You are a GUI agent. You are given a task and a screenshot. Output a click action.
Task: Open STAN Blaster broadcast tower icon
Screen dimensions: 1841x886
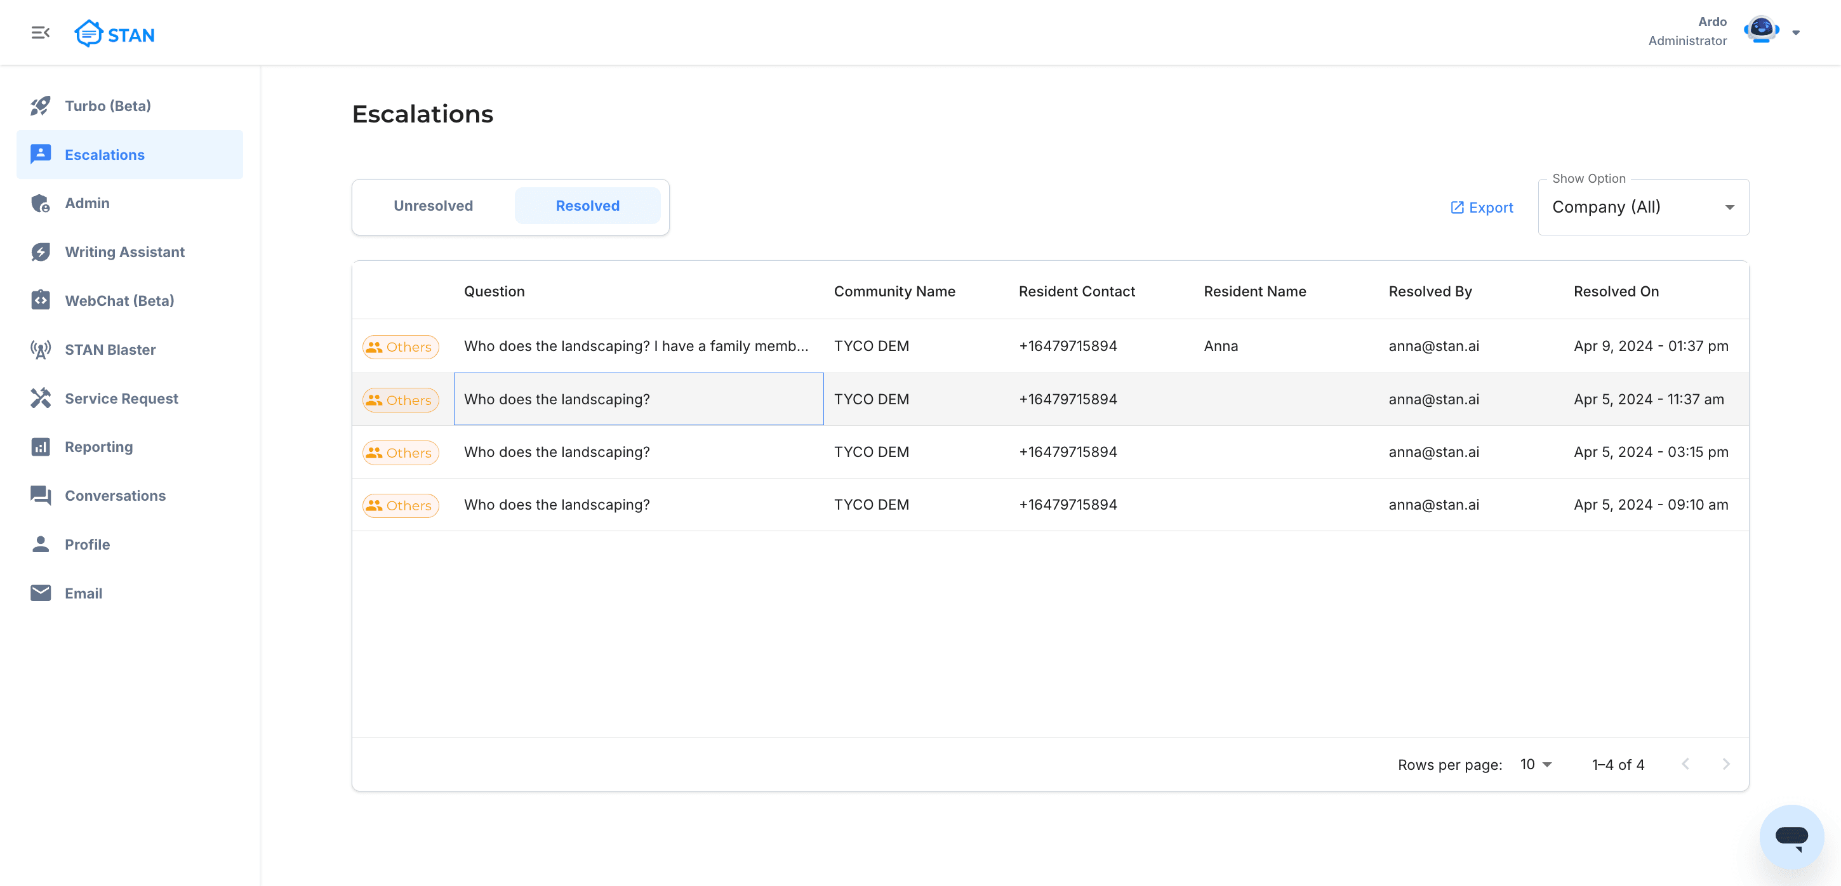pos(41,350)
